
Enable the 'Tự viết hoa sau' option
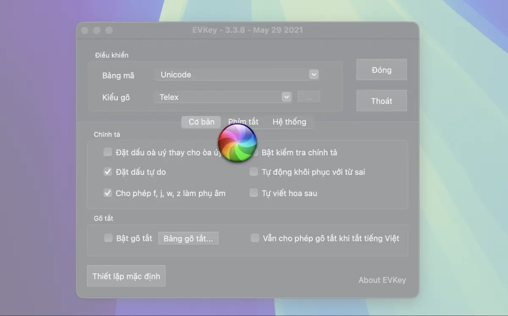point(254,193)
